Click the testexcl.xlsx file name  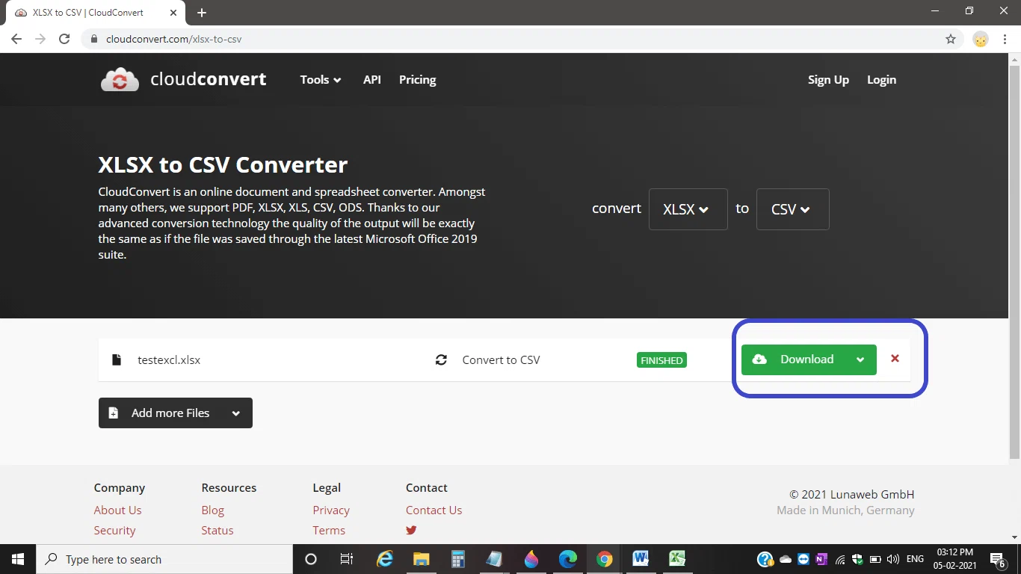tap(169, 359)
